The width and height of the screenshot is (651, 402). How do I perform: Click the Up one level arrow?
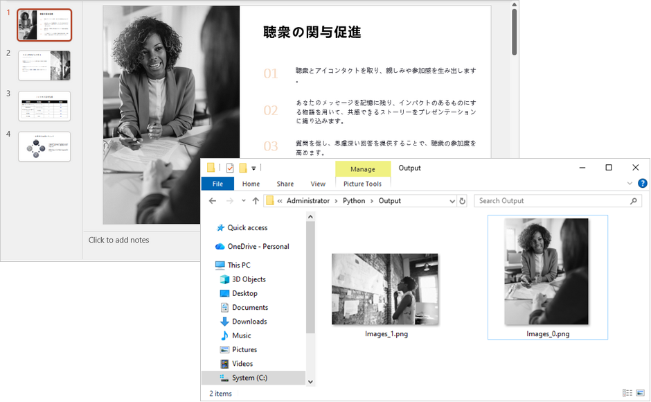pos(256,201)
